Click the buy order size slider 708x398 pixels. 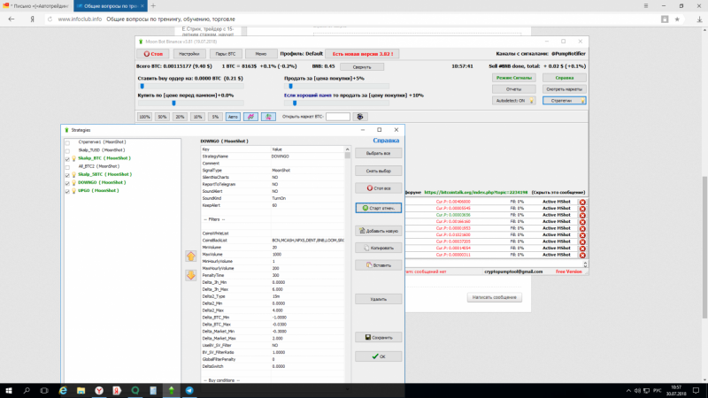(190, 86)
